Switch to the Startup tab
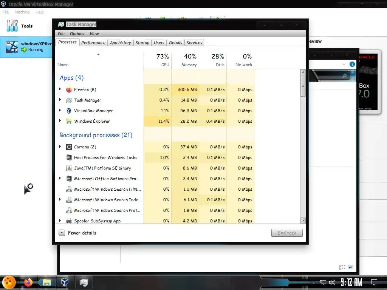 [142, 43]
